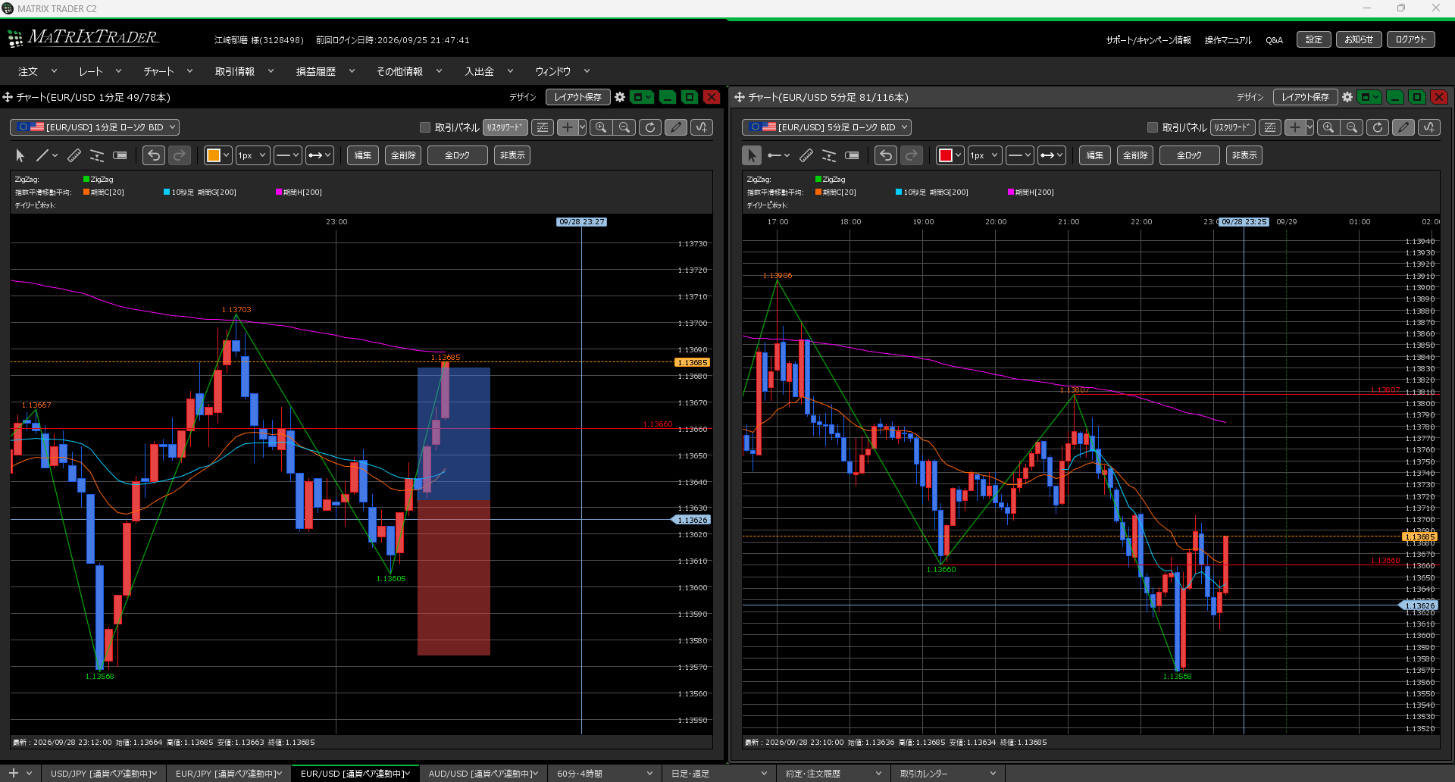Open the settings gear of the 5分足 chart window
This screenshot has height=782, width=1455.
pos(1347,97)
